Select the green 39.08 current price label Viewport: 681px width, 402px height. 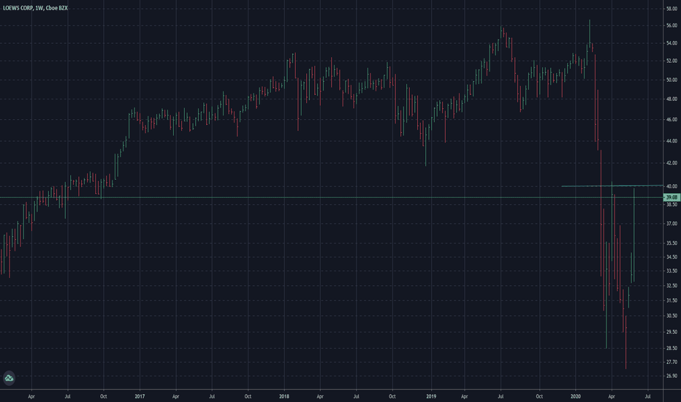click(672, 197)
